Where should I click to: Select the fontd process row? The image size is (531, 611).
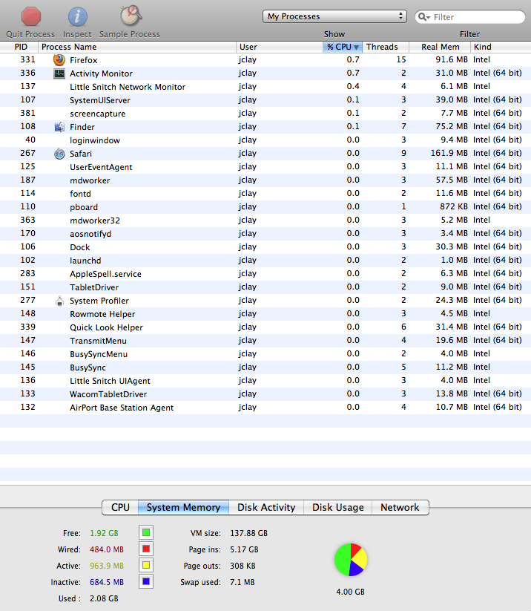tap(265, 193)
